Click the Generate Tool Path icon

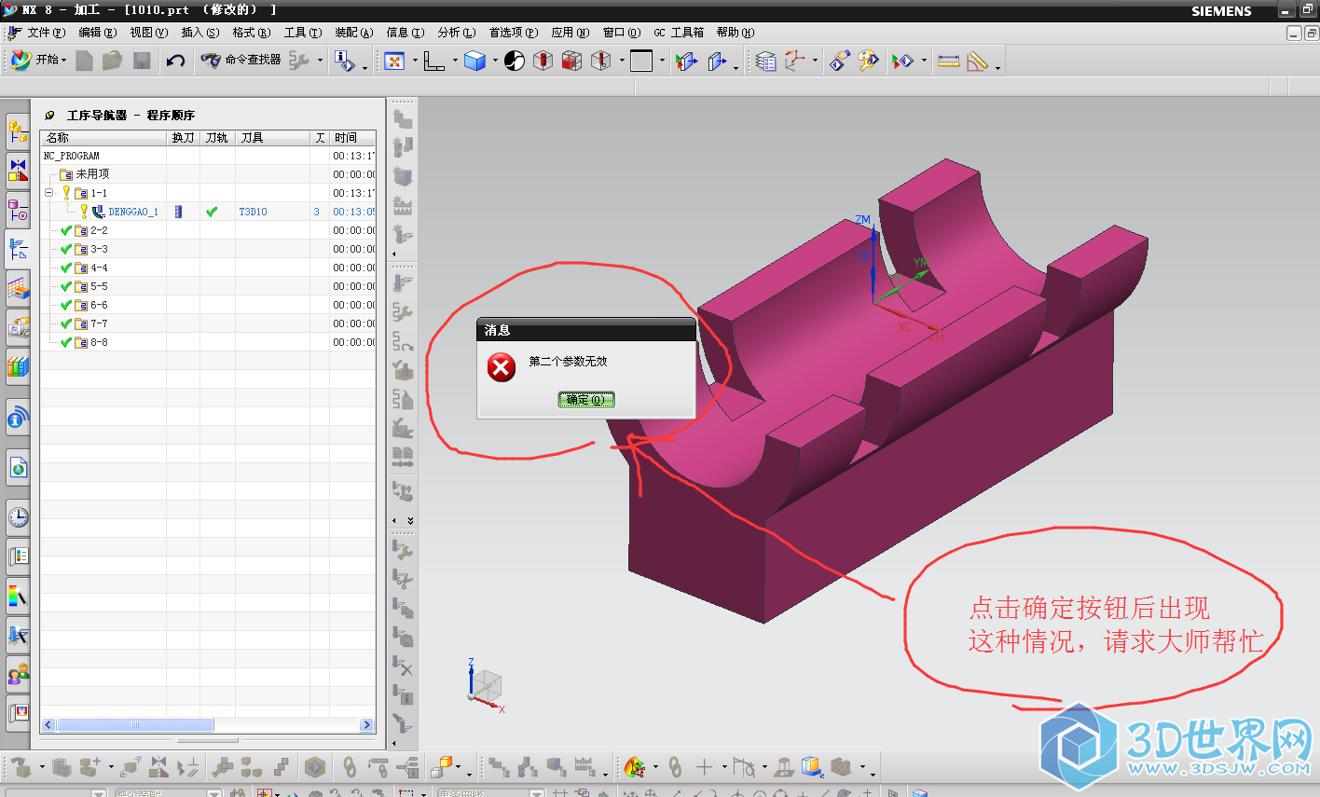pos(403,283)
